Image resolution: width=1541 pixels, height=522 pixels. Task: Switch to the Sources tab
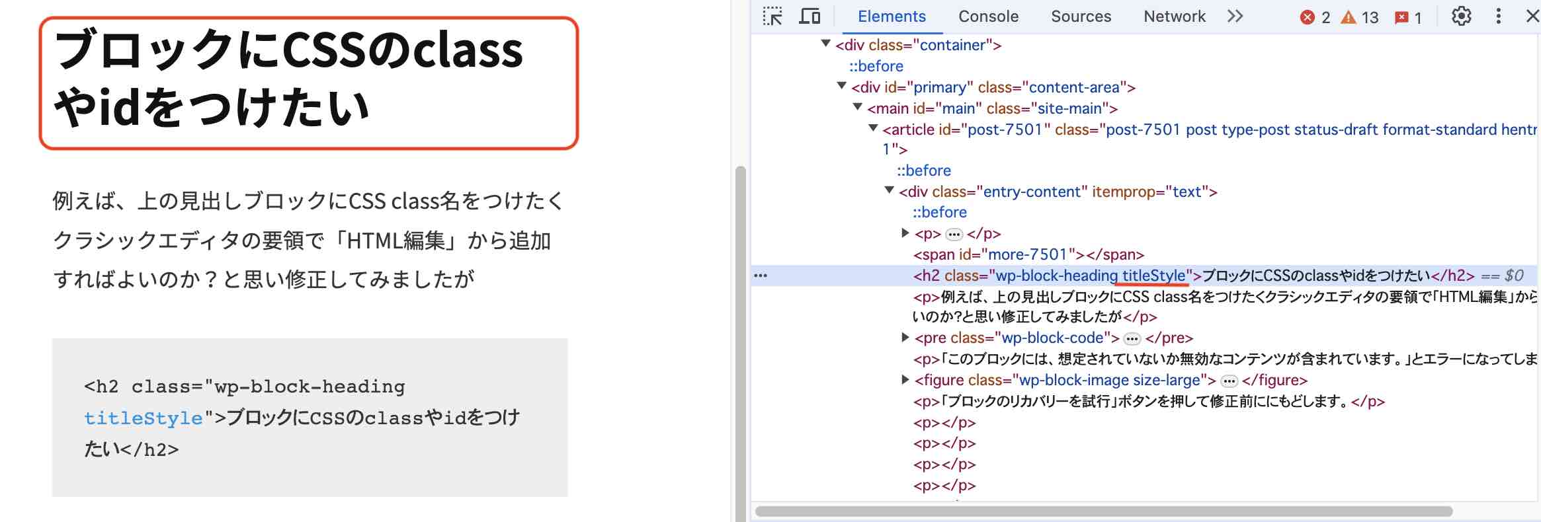point(1081,17)
